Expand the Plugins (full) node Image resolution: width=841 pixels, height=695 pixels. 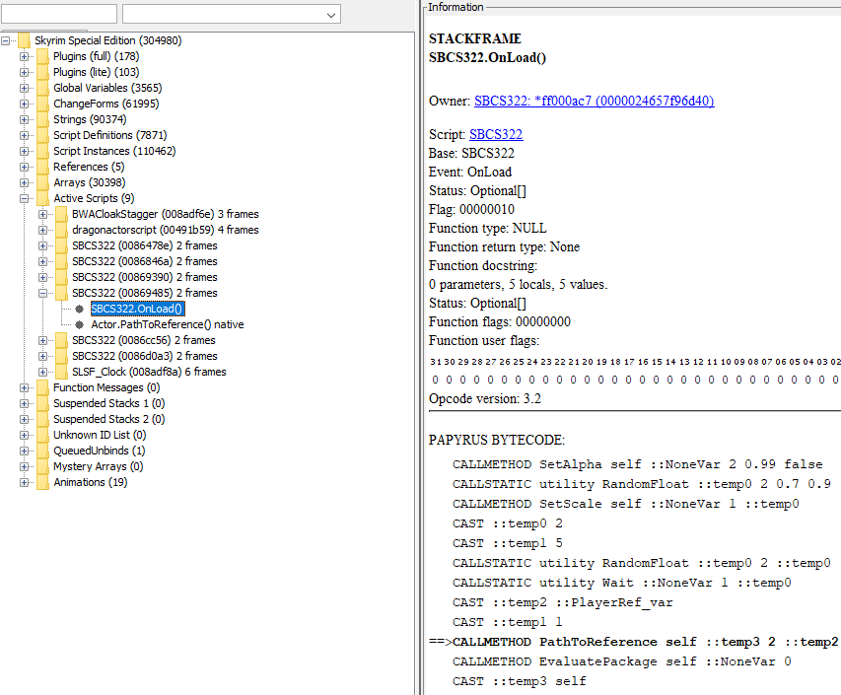(x=24, y=56)
